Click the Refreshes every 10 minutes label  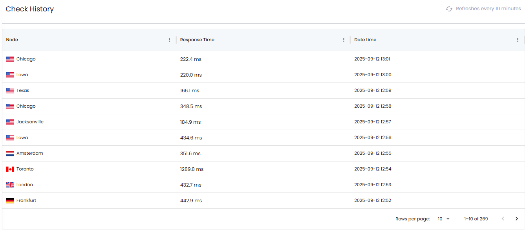[489, 9]
